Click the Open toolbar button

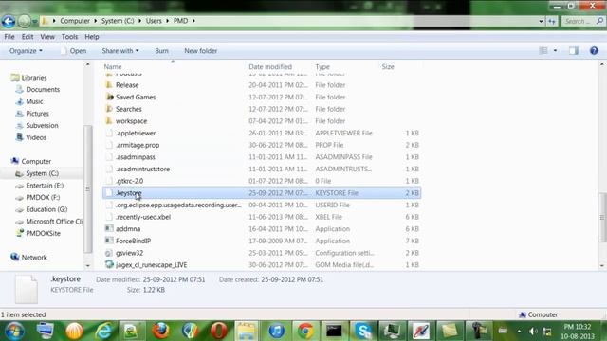74,51
